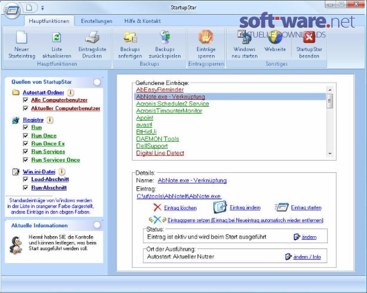367x293 pixels.
Task: Open quick access toolbar dropdown arrow
Action: point(43,8)
